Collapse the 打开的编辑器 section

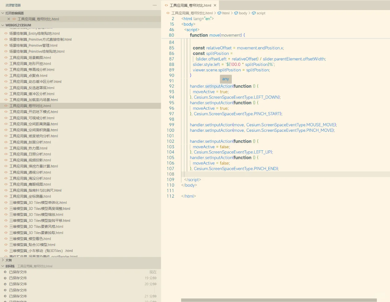(x=3, y=13)
